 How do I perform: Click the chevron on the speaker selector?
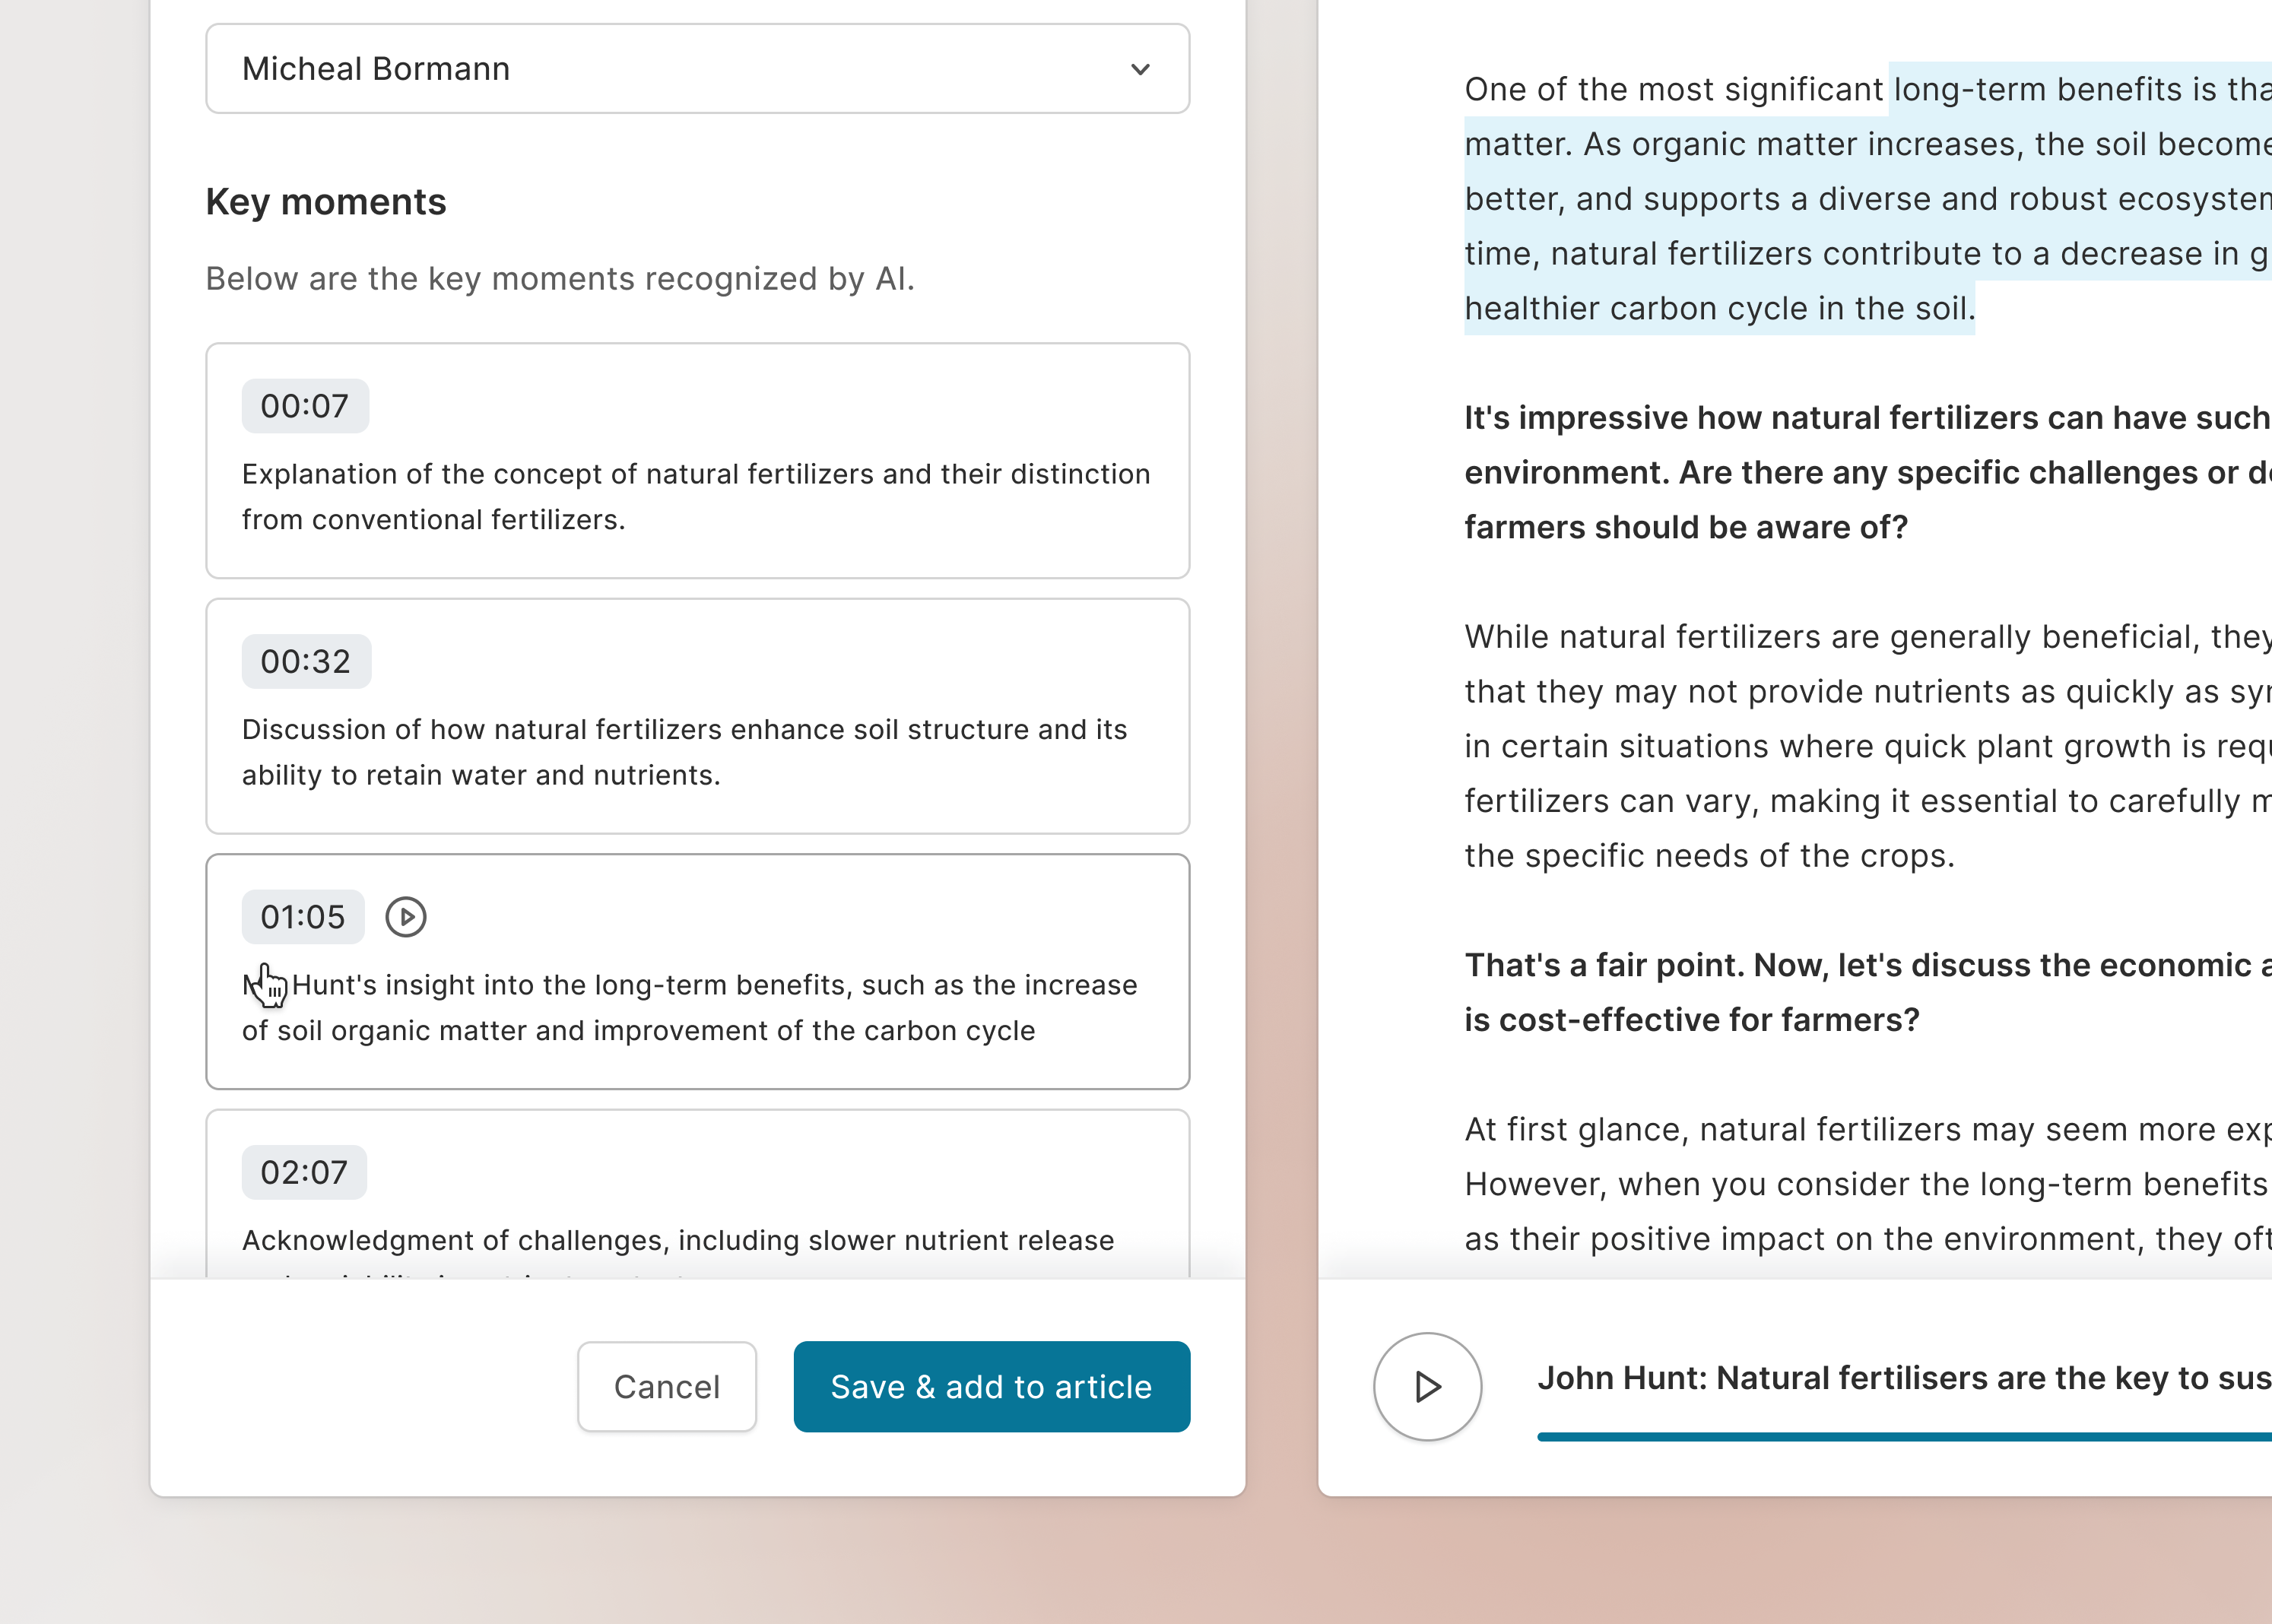coord(1139,70)
